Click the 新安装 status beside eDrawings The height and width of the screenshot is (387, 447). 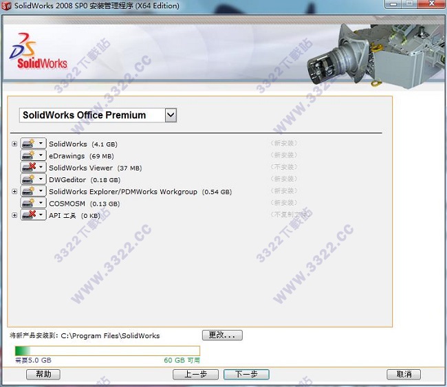coord(284,155)
